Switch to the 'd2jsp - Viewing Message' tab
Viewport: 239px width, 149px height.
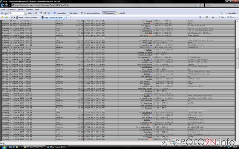[27, 18]
